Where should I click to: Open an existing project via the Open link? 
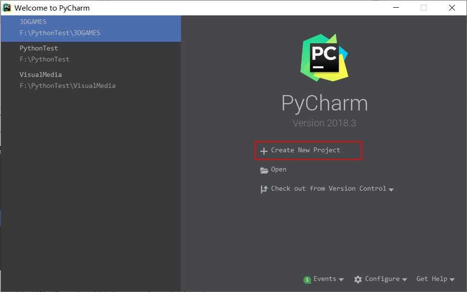coord(279,169)
